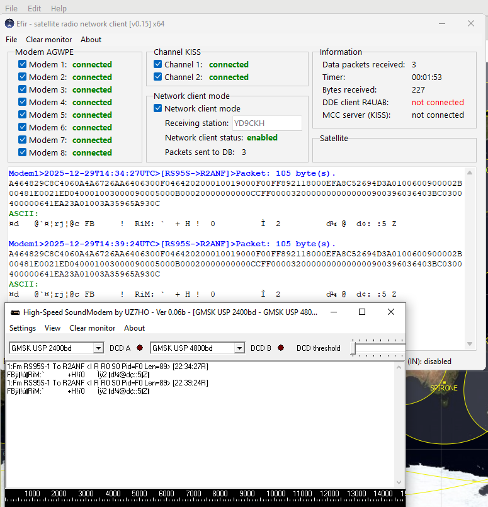Disable the Modem 1 checkbox
488x507 pixels.
point(23,64)
